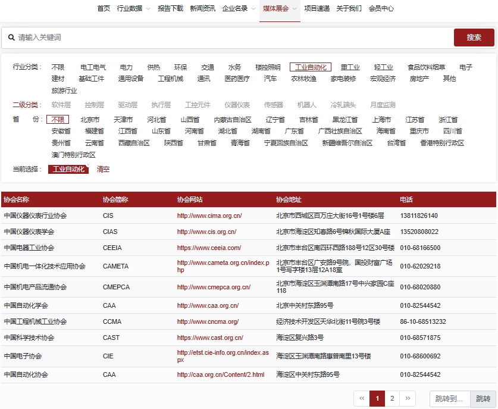Open CAMETA association website link
The width and height of the screenshot is (498, 409).
(223, 266)
